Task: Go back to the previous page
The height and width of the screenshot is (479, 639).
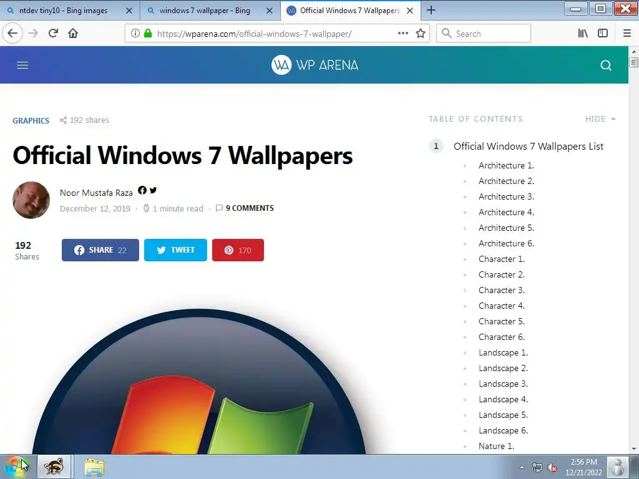Action: [x=12, y=33]
